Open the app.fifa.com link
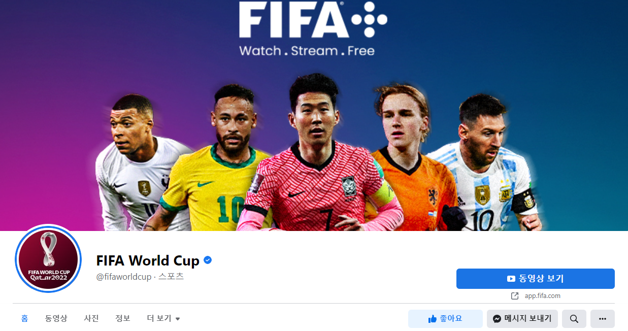The image size is (628, 331). (x=543, y=295)
